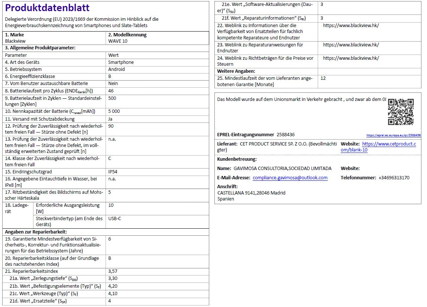Select the guarantee duration value 12
Image resolution: width=427 pixels, height=307 pixels.
coord(323,78)
